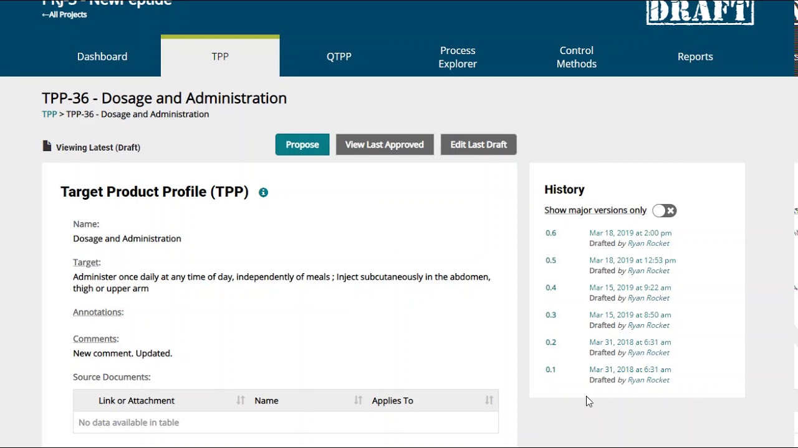Open history version 0.3
The width and height of the screenshot is (798, 448).
[550, 315]
